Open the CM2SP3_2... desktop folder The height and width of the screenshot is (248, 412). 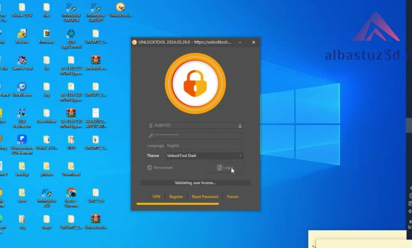click(96, 90)
